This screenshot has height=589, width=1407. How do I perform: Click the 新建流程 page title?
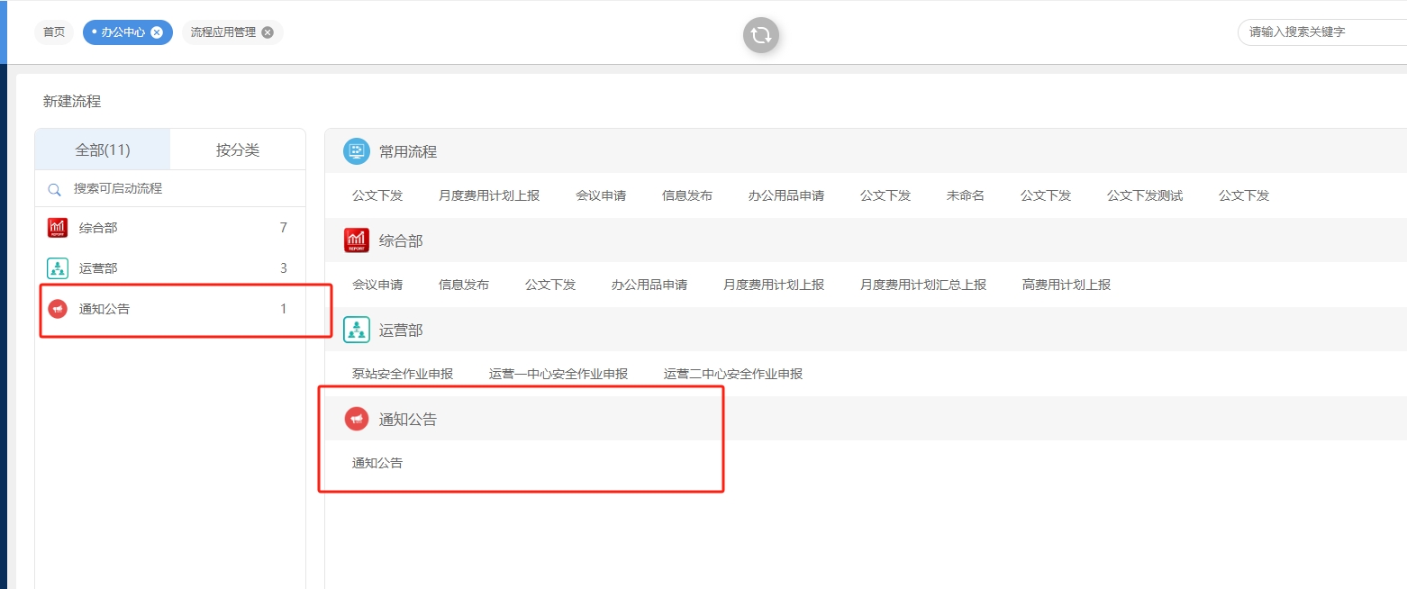(72, 102)
